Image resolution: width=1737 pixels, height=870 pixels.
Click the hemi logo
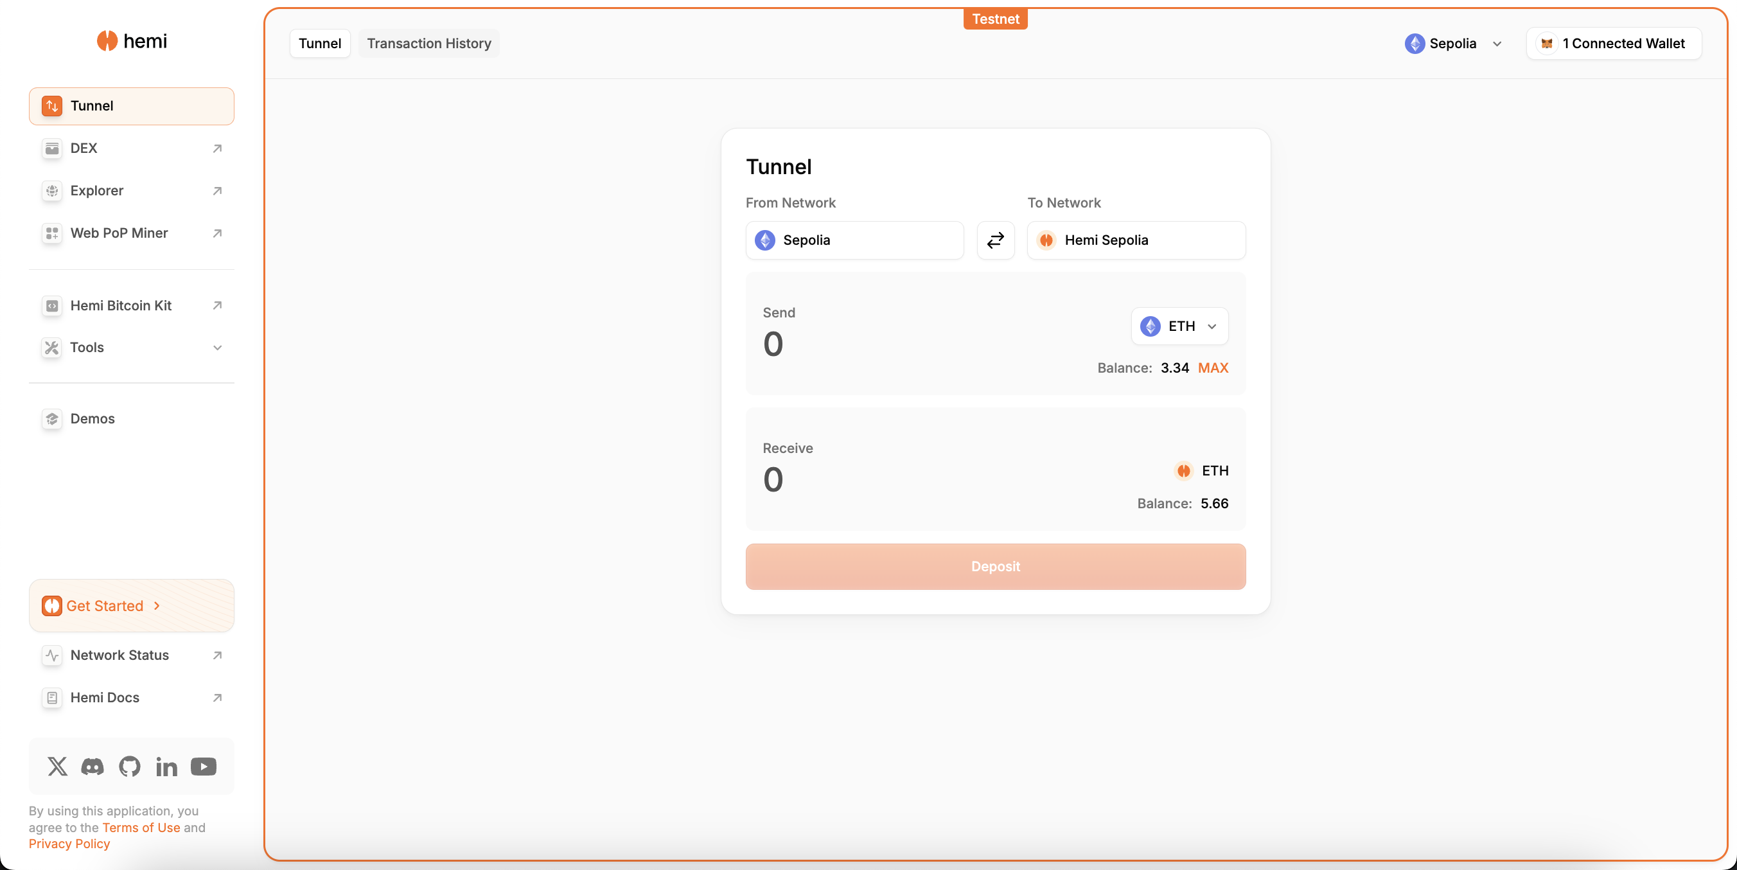(132, 41)
